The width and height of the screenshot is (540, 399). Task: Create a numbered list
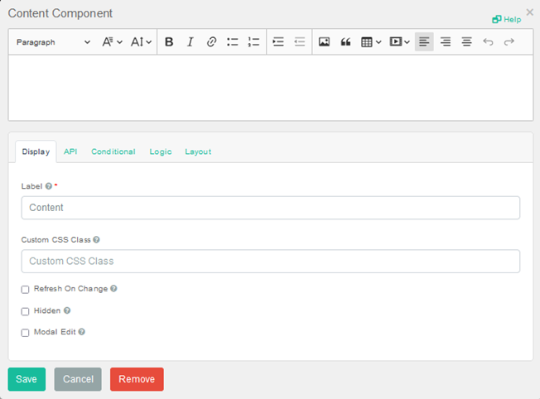253,42
